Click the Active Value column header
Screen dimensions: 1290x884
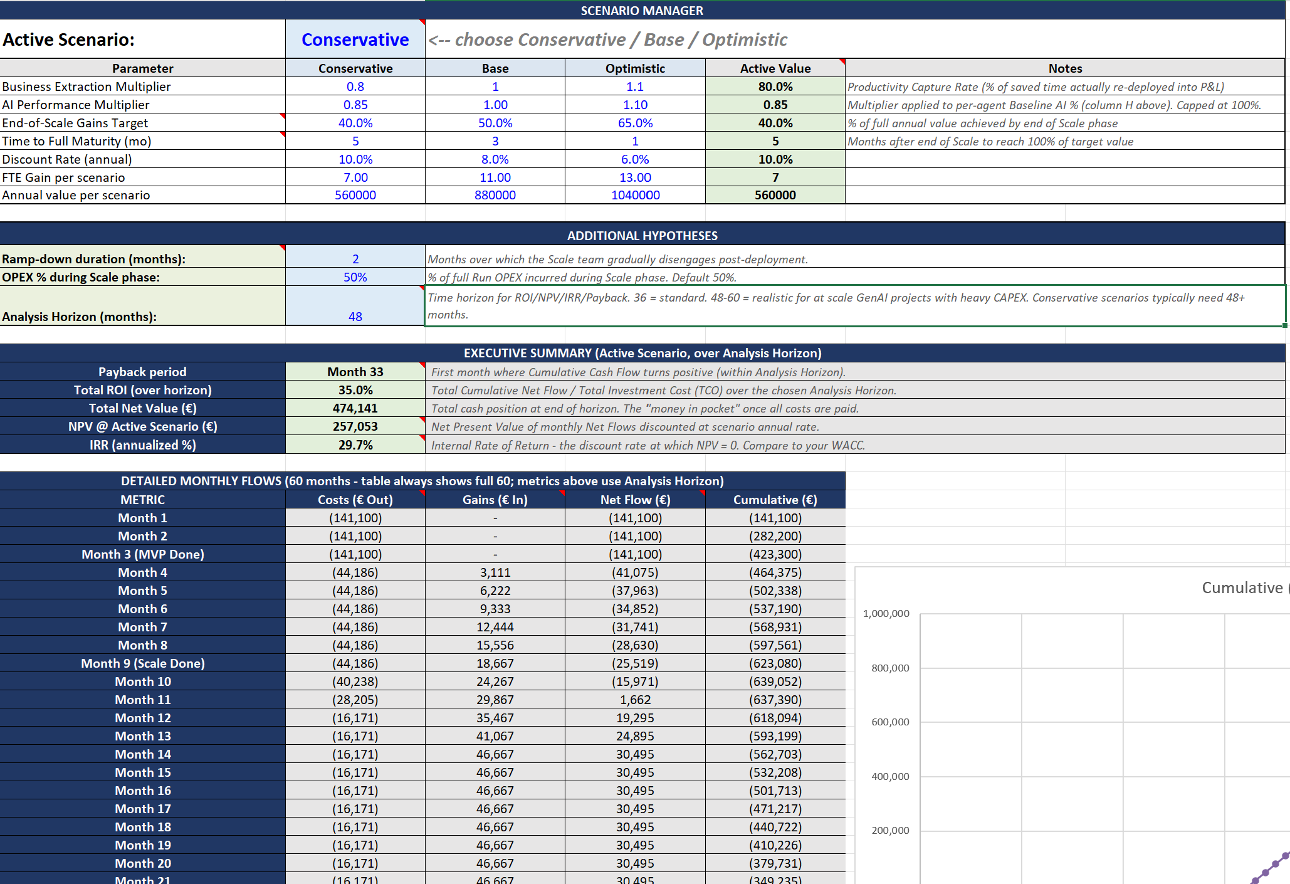click(x=775, y=68)
